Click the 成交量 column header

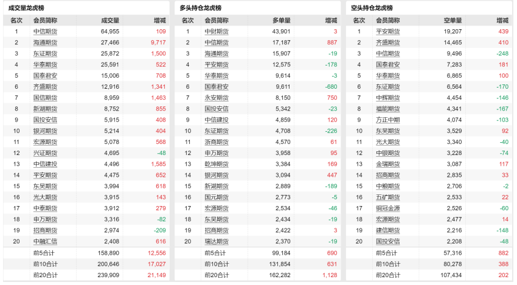pos(110,21)
